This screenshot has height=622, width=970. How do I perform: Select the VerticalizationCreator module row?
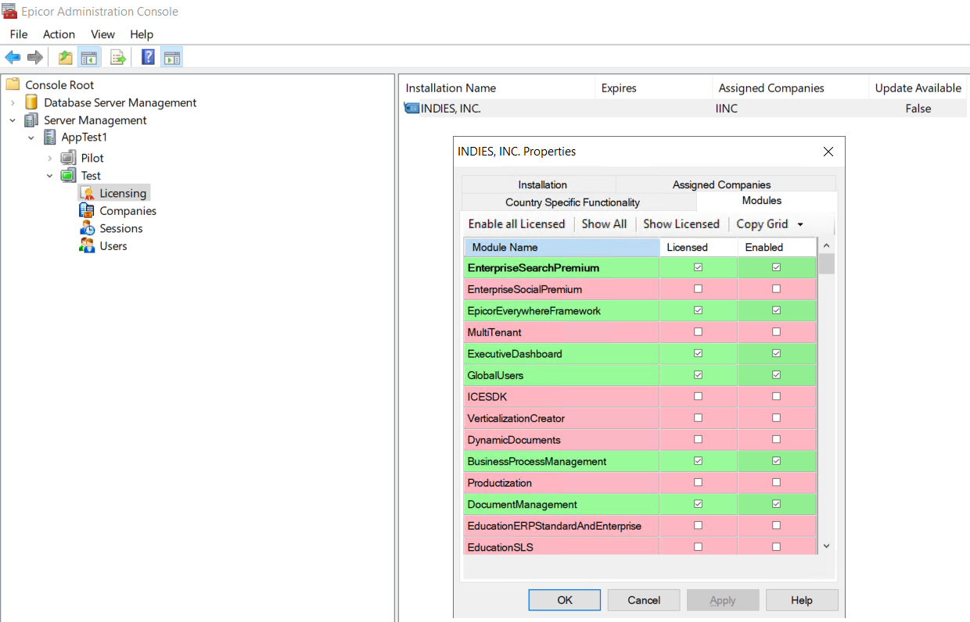641,418
